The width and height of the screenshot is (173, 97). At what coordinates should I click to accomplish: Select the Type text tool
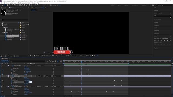[x=24, y=5]
